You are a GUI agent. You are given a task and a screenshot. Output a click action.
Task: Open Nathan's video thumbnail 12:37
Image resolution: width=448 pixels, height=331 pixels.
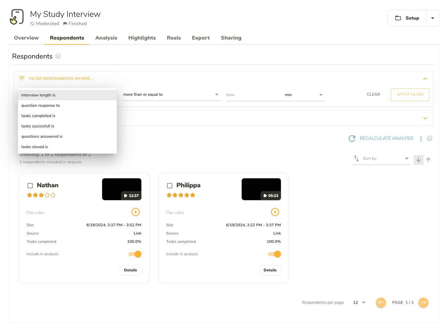click(122, 189)
